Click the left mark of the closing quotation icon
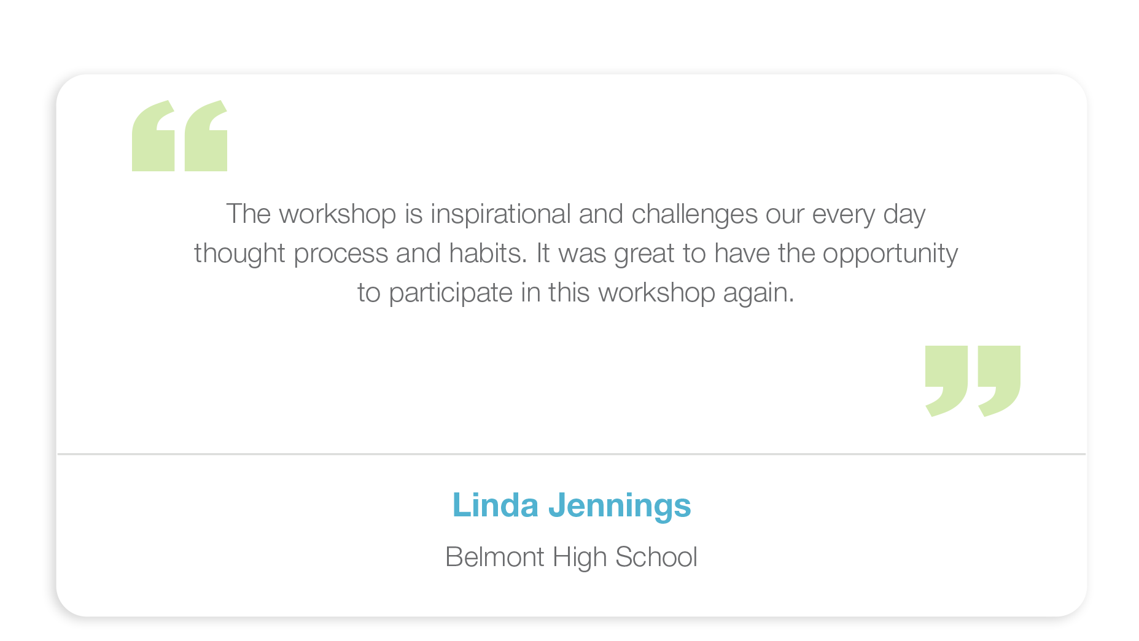The height and width of the screenshot is (641, 1139). coord(946,375)
